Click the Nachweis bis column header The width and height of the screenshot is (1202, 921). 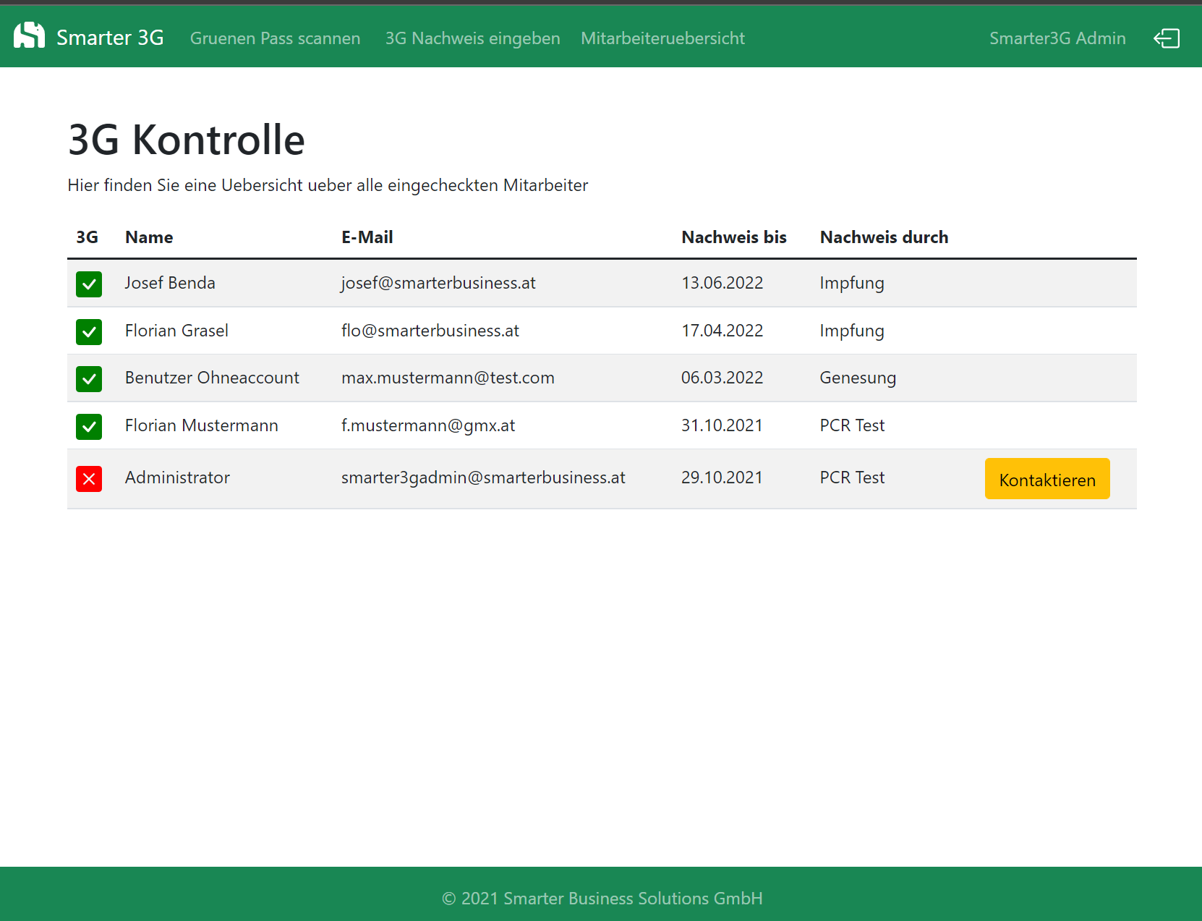[x=733, y=237]
